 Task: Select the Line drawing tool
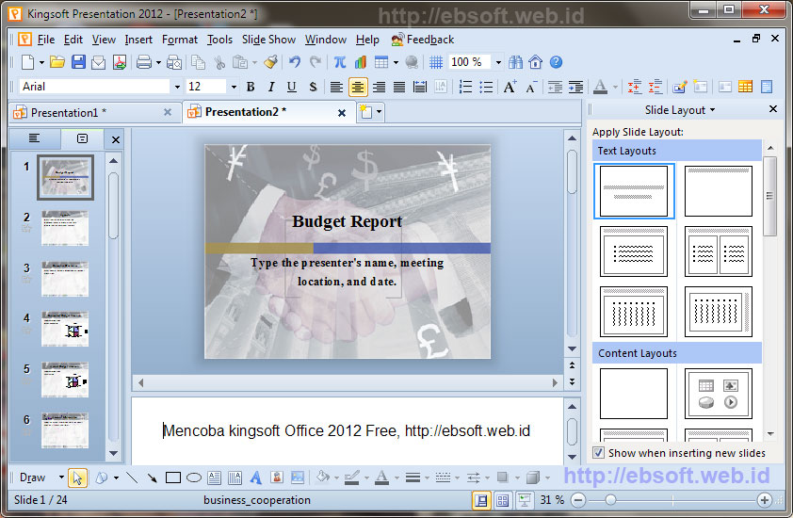132,477
